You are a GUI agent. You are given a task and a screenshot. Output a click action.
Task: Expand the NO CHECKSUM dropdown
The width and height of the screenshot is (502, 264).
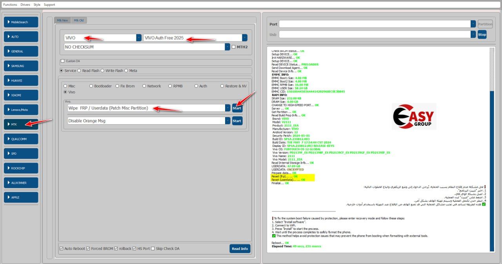pos(227,47)
